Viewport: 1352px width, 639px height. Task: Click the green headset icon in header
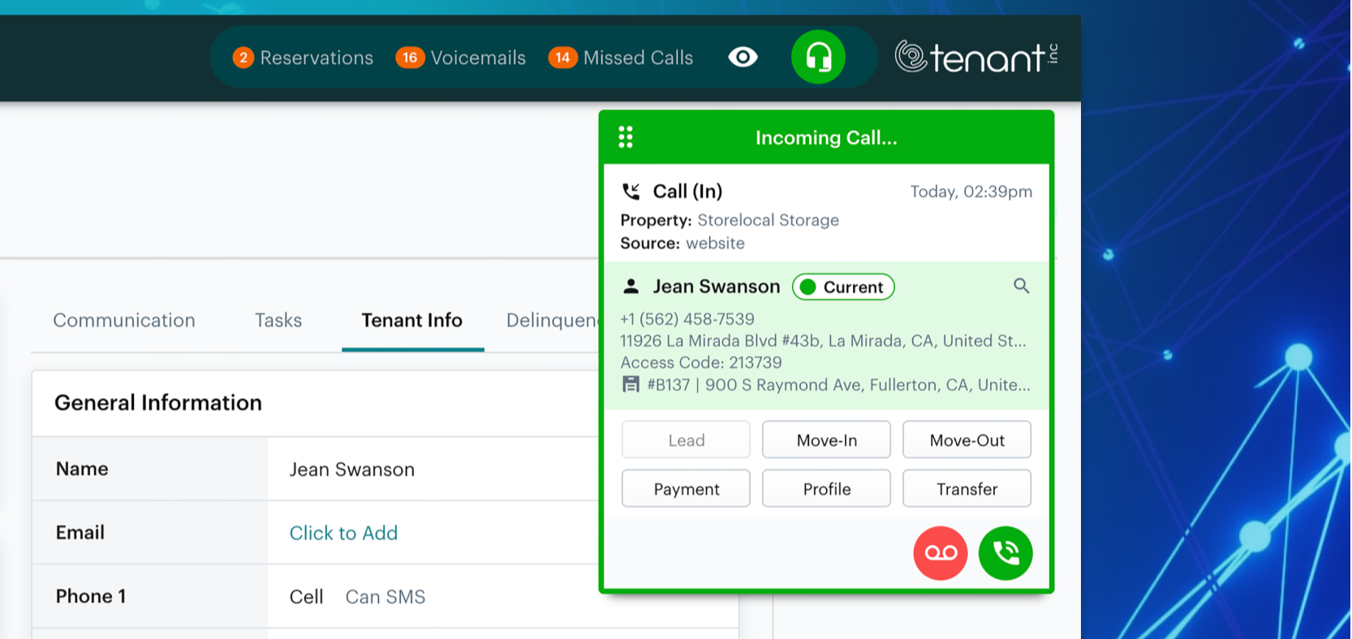tap(818, 58)
